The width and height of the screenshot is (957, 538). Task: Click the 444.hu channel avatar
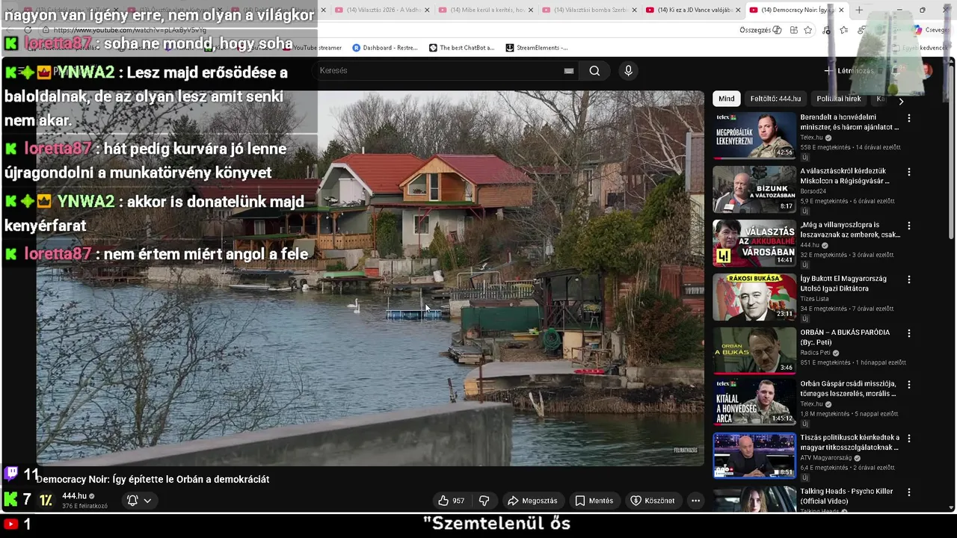point(46,501)
